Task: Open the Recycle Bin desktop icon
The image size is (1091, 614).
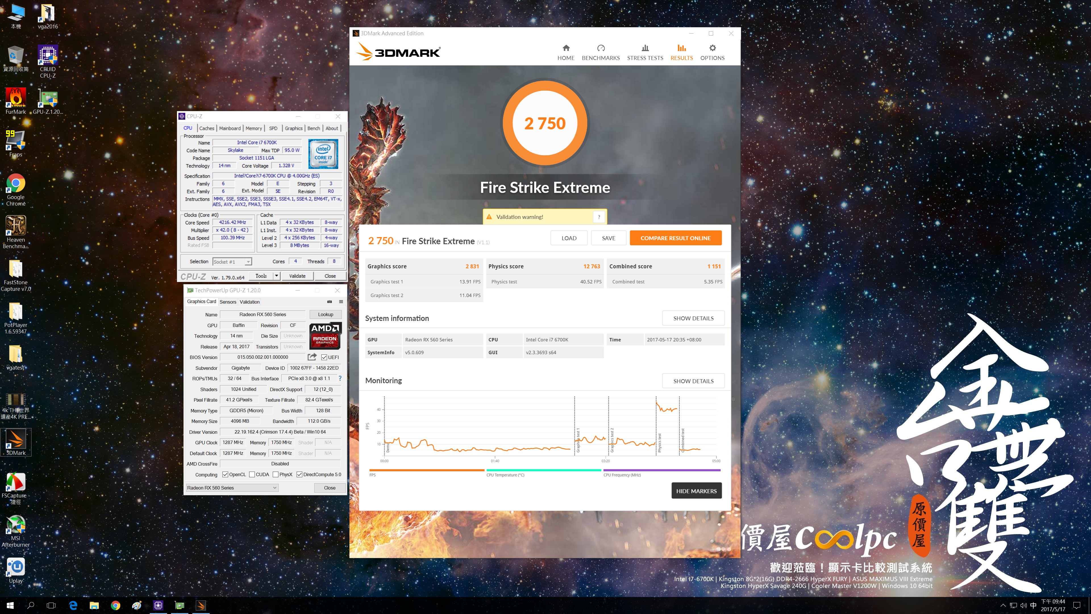Action: (x=16, y=59)
